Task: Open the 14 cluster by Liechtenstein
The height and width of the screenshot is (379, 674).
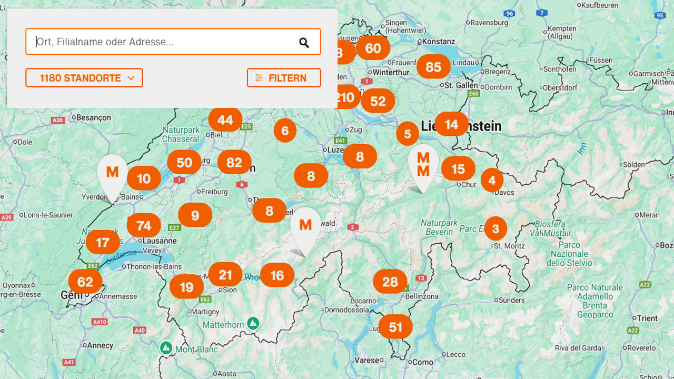Action: [x=451, y=124]
